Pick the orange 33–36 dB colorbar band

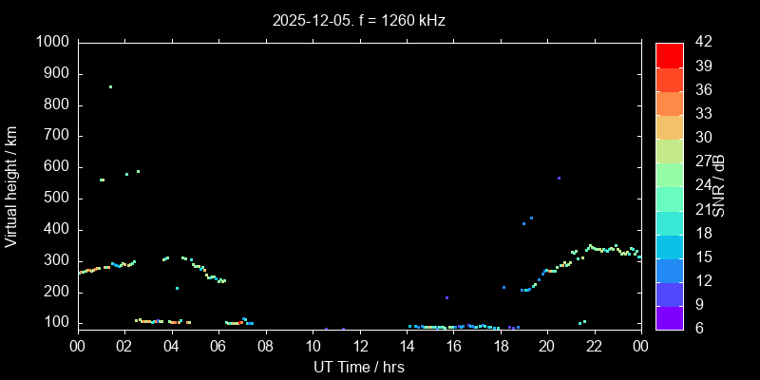669,103
